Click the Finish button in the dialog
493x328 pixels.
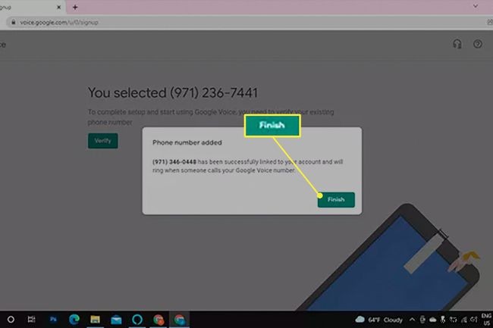click(336, 200)
